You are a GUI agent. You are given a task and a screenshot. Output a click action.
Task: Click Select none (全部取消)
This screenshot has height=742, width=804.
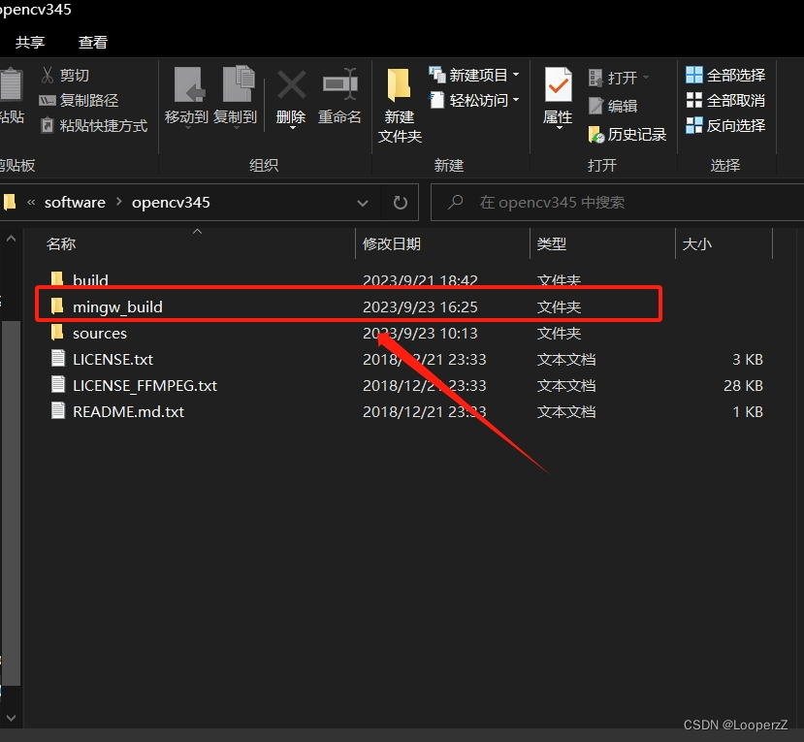[x=725, y=100]
